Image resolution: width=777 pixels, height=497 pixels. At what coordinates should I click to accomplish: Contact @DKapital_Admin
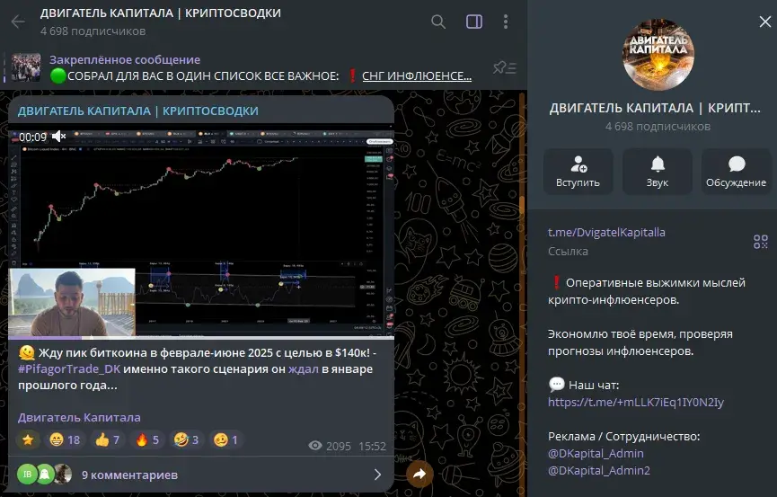pyautogui.click(x=596, y=453)
